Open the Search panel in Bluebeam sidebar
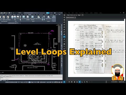This screenshot has width=126, height=95. [64, 46]
